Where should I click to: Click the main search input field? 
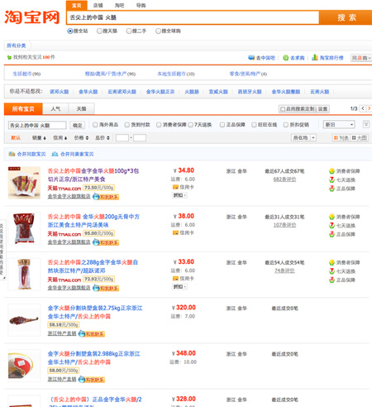coord(193,17)
